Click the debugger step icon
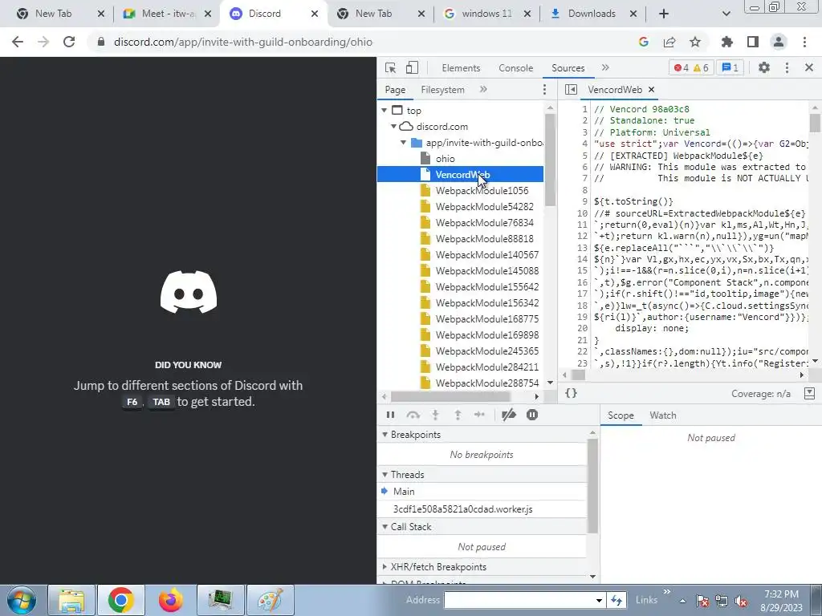The image size is (822, 616). coord(479,415)
